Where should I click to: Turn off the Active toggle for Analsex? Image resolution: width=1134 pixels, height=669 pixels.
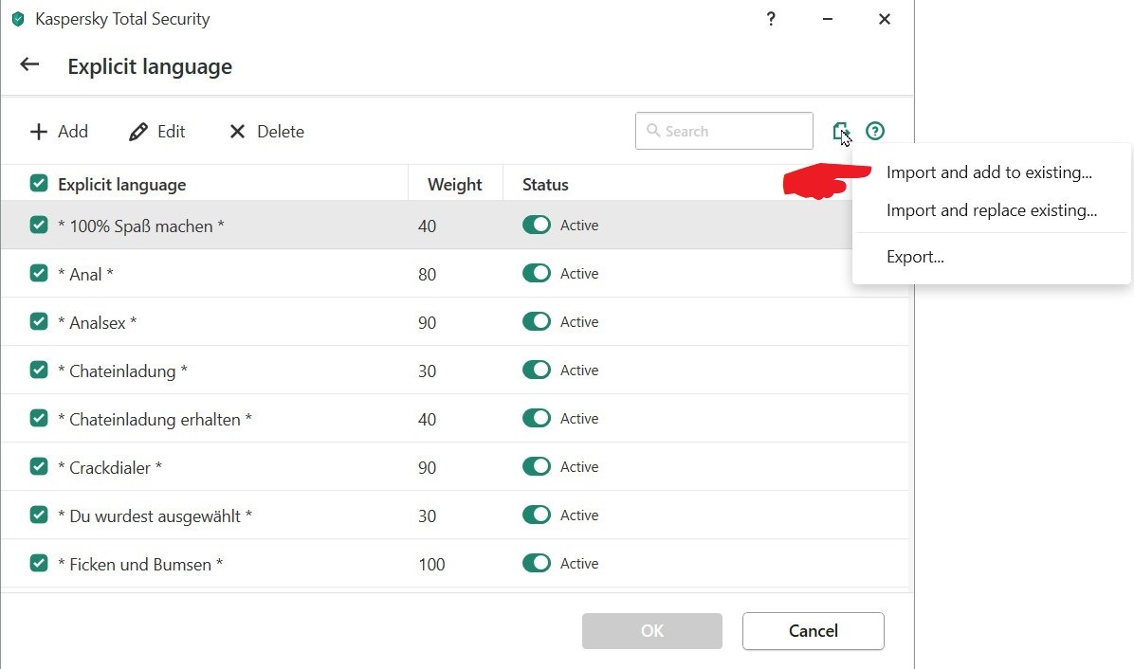537,321
